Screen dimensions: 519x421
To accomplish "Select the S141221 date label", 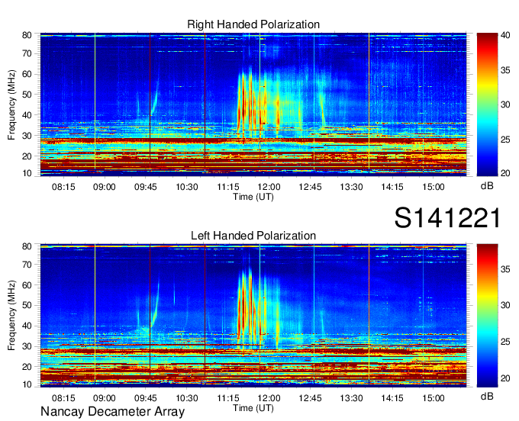I will point(447,218).
